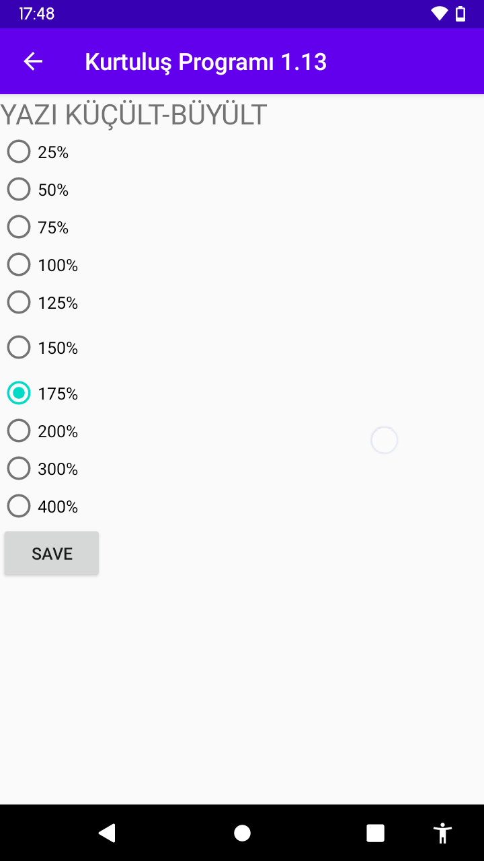
Task: Tap the YAZI KÜÇÜLT-BÜYÜLT heading
Action: pos(134,115)
